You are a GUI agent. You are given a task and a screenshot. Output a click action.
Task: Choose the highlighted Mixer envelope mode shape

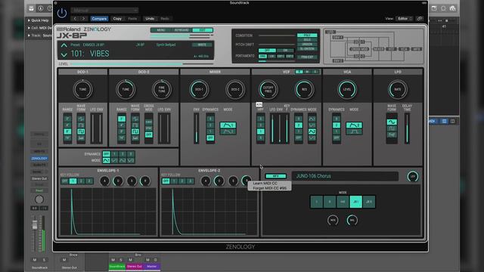coord(228,125)
